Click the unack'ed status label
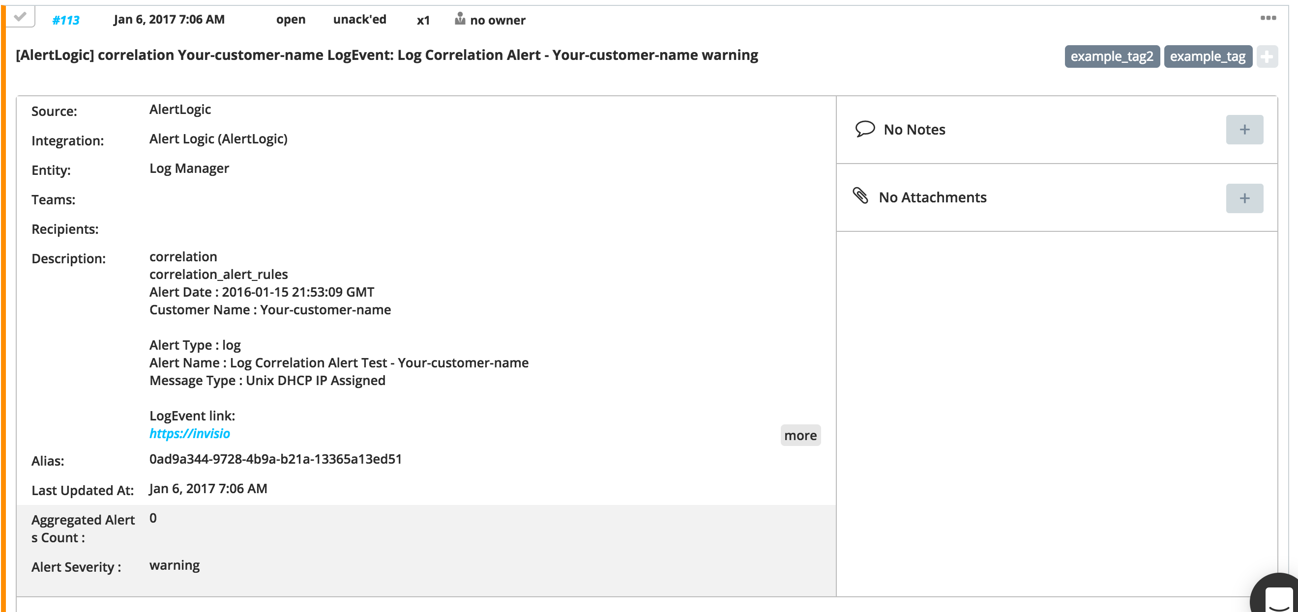Image resolution: width=1298 pixels, height=612 pixels. [x=359, y=20]
